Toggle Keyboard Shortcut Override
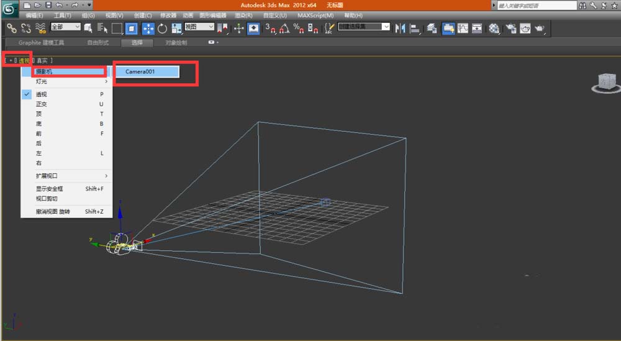This screenshot has width=621, height=341. [253, 28]
